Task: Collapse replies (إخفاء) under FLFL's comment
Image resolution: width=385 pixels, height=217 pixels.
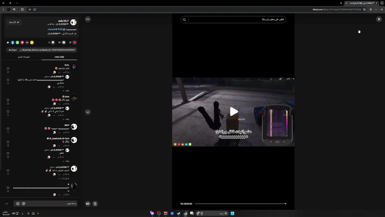Action: [x=66, y=90]
